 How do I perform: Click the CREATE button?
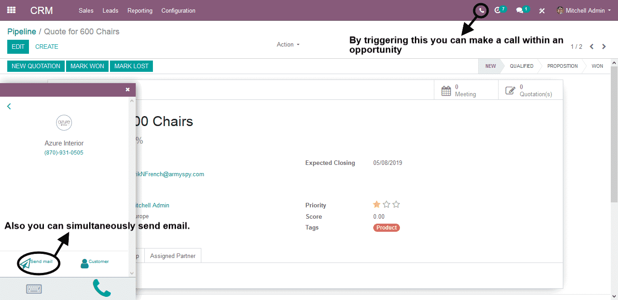[47, 47]
